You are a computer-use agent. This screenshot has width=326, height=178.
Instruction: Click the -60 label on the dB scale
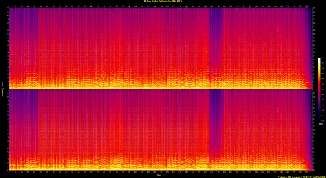click(x=322, y=89)
